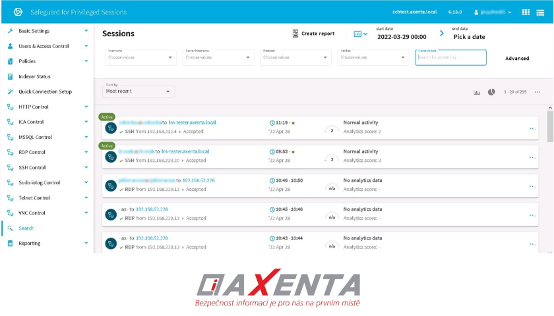Image resolution: width=554 pixels, height=316 pixels.
Task: Click the session icon of the 10:46 - 10:50 session
Action: coord(111,186)
